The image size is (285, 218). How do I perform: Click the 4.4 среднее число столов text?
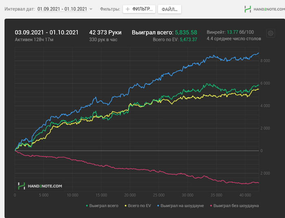pyautogui.click(x=234, y=39)
